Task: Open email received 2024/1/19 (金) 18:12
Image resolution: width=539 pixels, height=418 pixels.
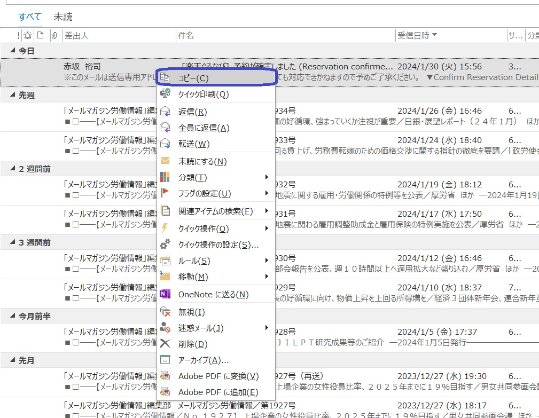Action: click(x=269, y=190)
